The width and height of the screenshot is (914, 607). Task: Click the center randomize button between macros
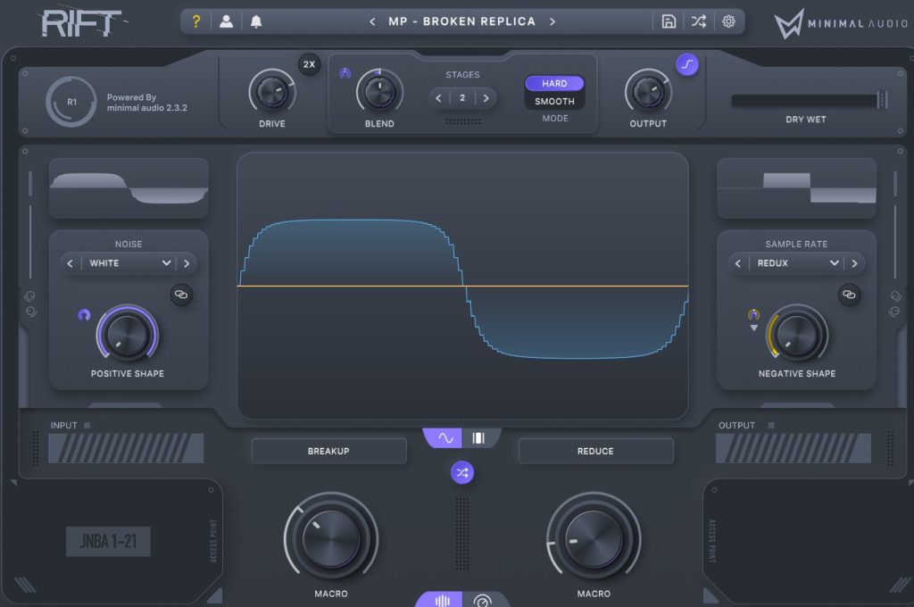462,473
